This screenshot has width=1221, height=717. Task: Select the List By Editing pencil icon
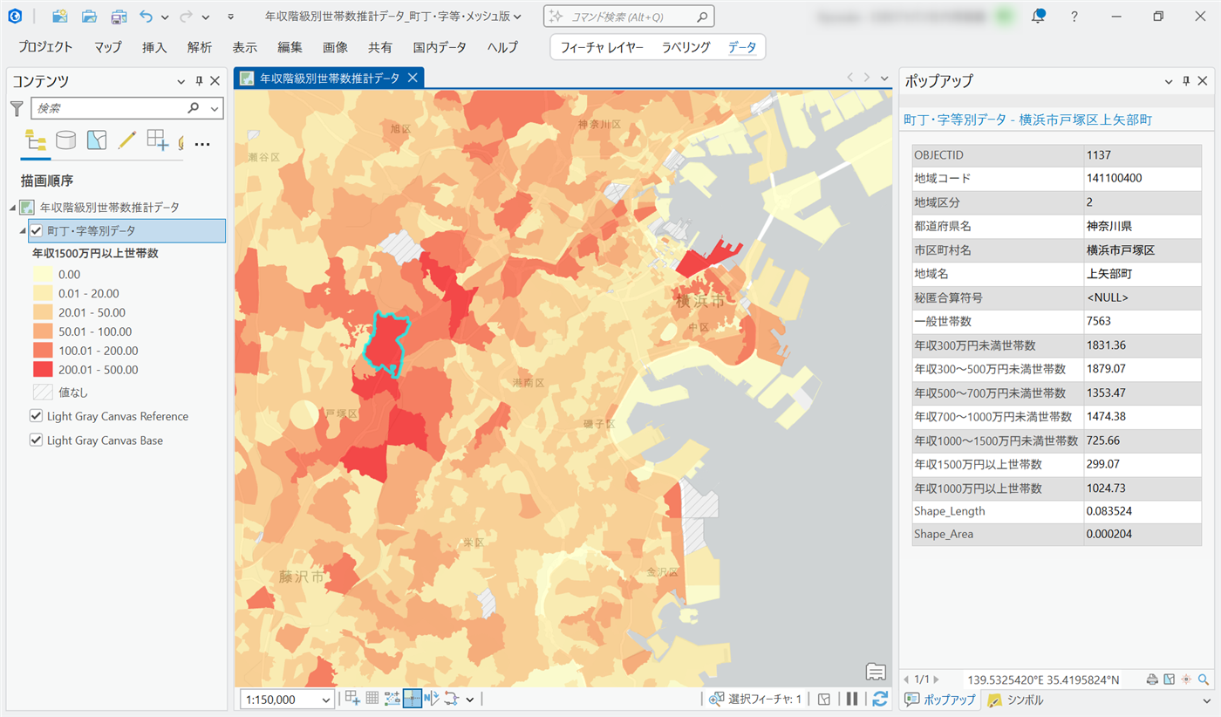tap(126, 140)
